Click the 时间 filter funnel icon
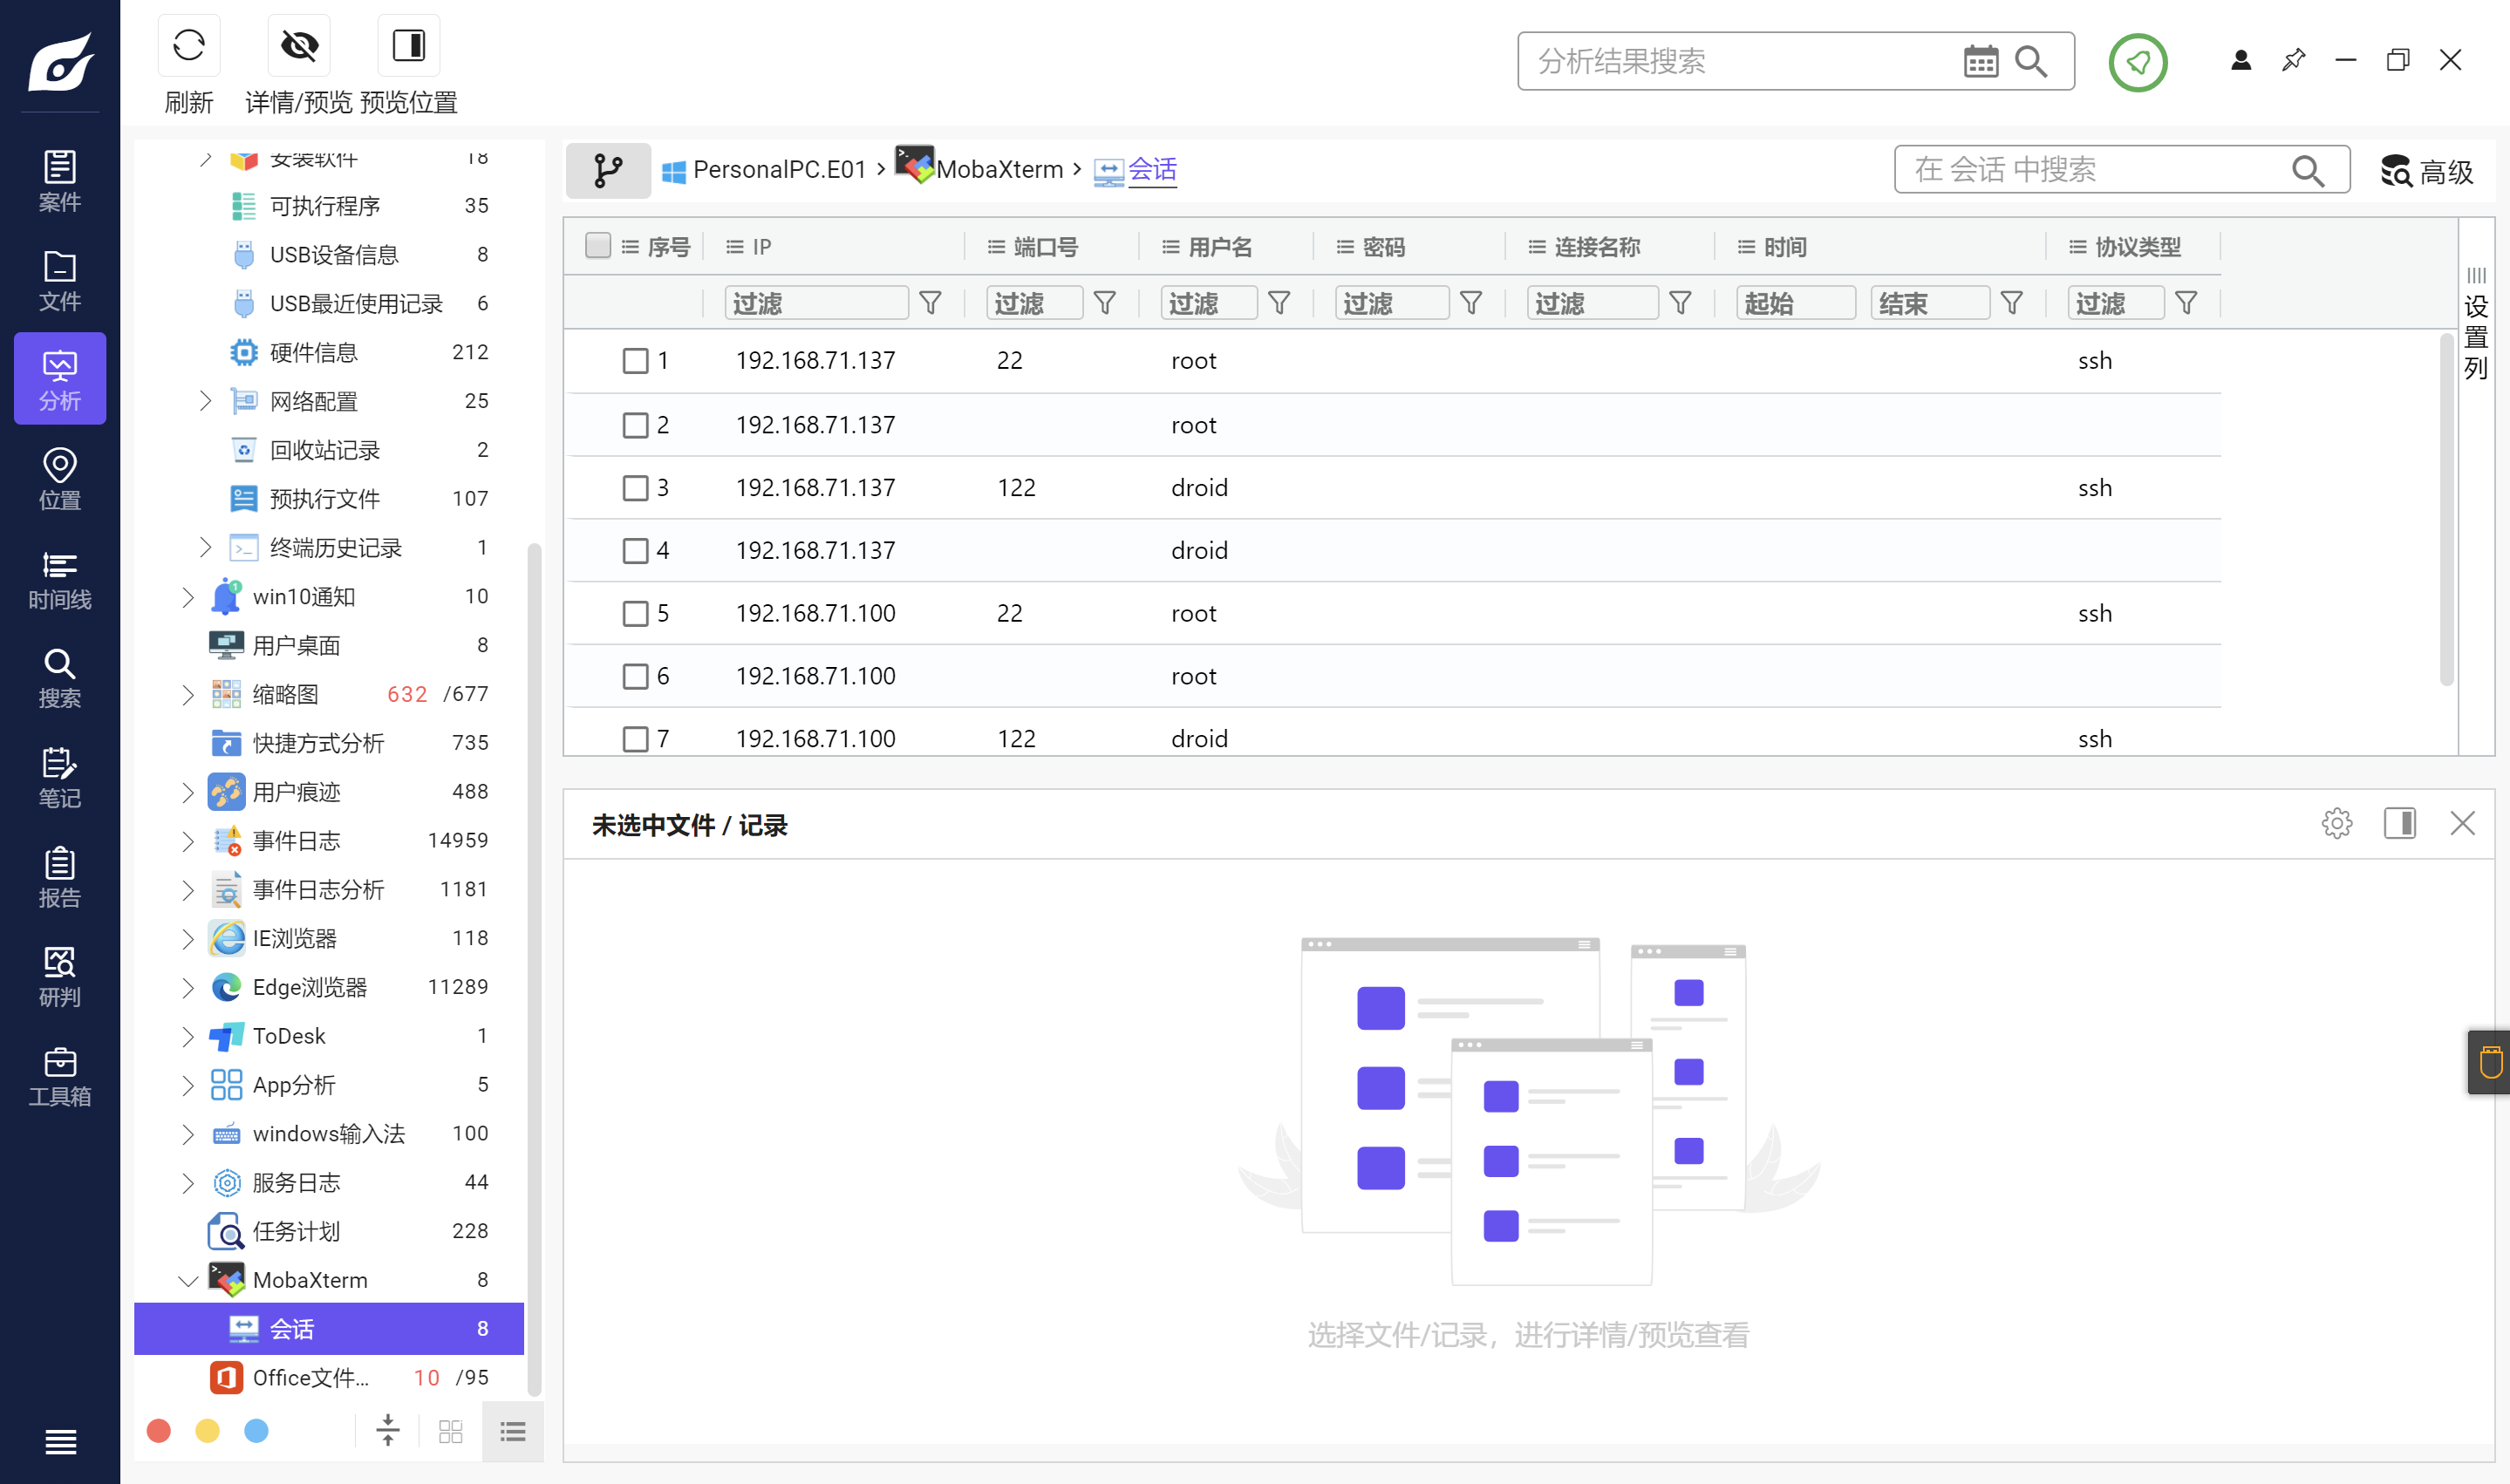 [2012, 303]
